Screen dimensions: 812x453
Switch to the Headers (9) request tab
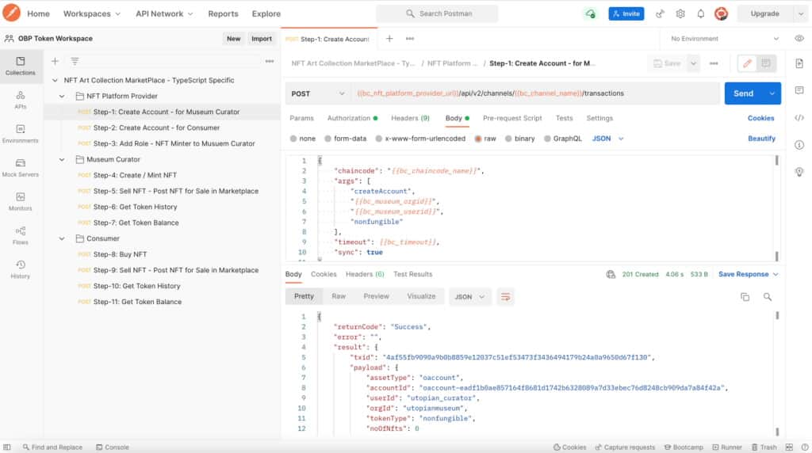tap(410, 119)
